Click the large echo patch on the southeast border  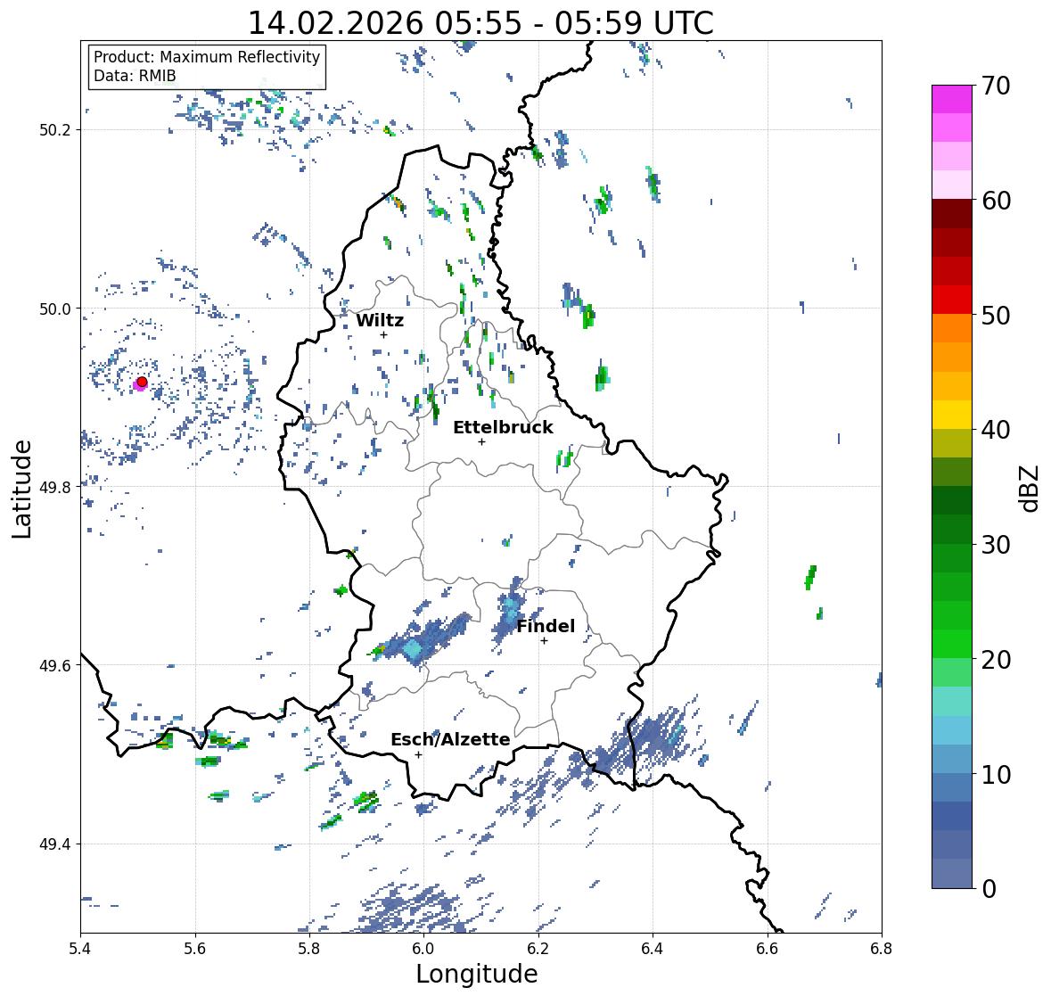tap(644, 741)
